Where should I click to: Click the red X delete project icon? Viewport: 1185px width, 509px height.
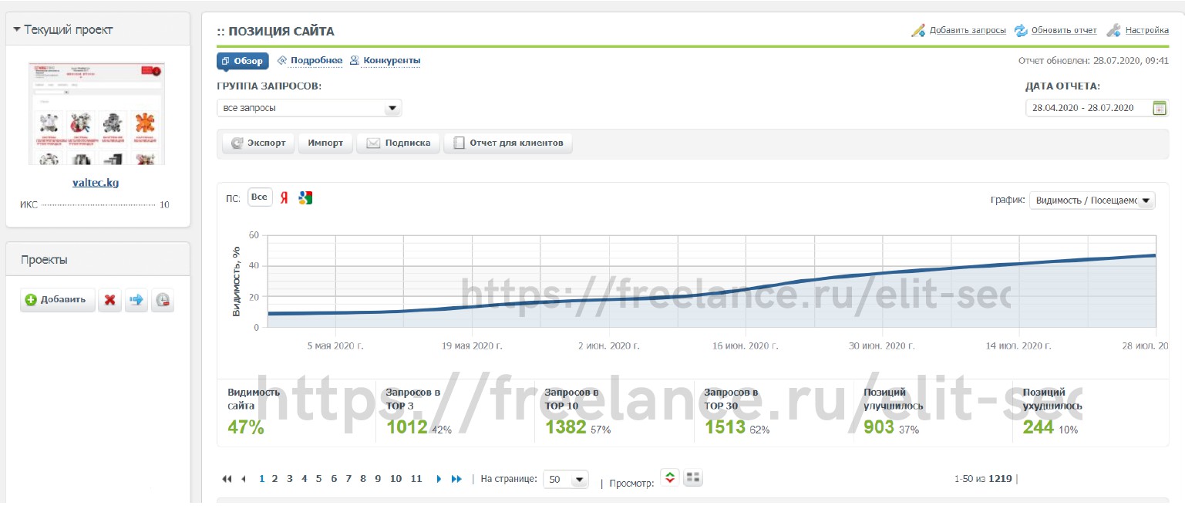tap(109, 300)
